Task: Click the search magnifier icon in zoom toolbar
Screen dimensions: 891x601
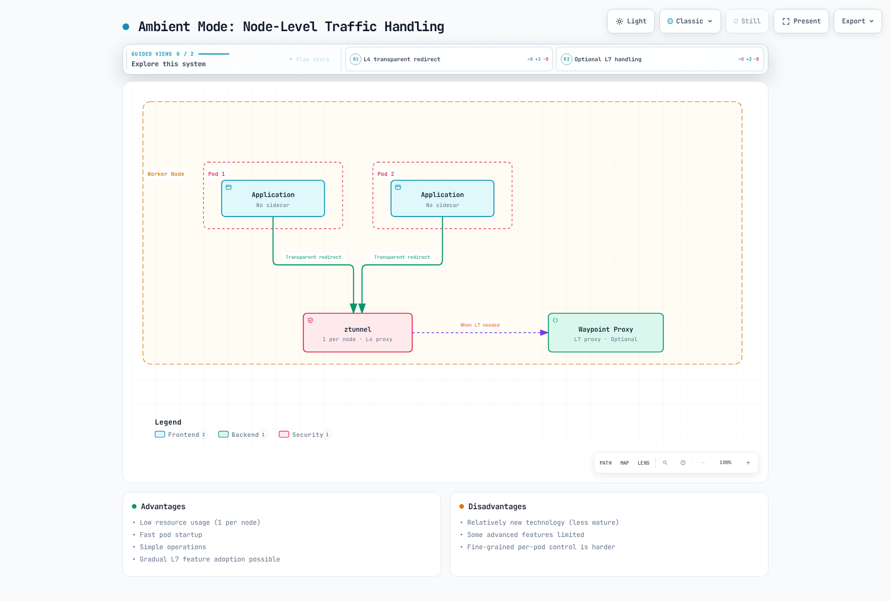Action: tap(665, 463)
